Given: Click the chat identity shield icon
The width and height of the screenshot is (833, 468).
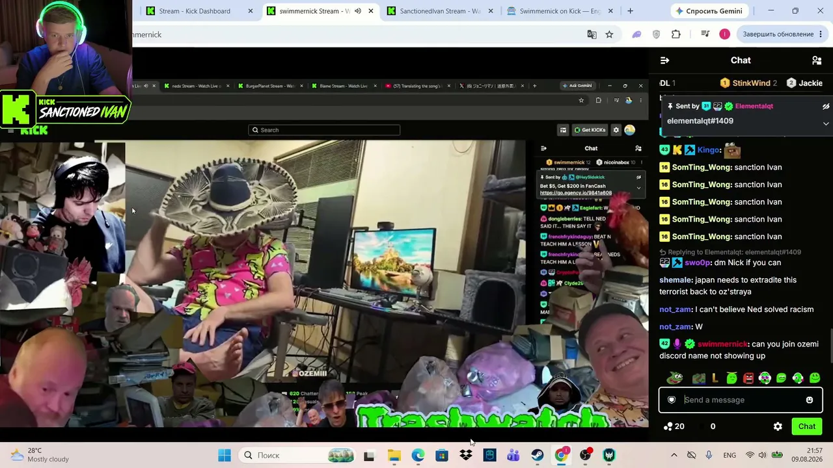Looking at the screenshot, I should point(672,400).
